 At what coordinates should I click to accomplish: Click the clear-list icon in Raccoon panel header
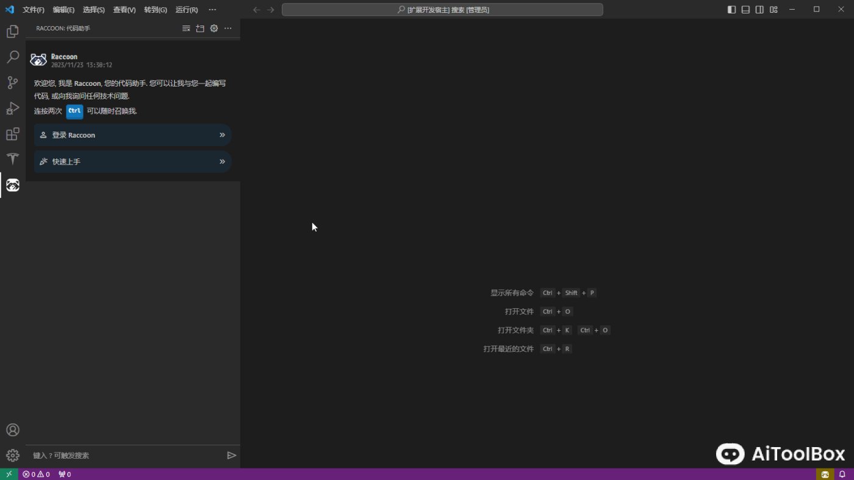coord(186,28)
